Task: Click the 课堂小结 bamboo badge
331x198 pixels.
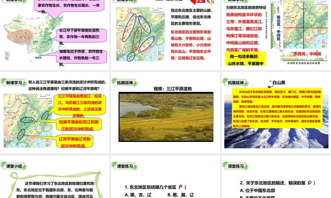Action: [x=14, y=166]
